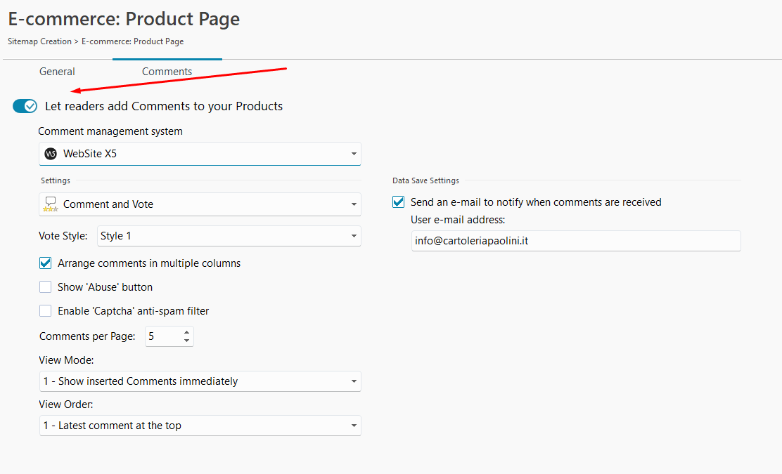The height and width of the screenshot is (474, 782).
Task: Disable Let readers add Comments toggle
Action: 25,106
